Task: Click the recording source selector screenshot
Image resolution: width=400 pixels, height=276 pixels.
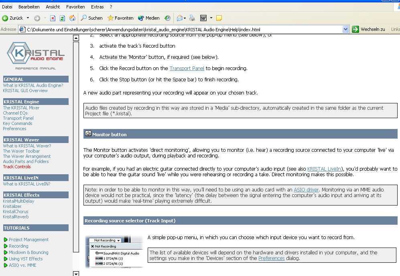Action: [x=114, y=252]
